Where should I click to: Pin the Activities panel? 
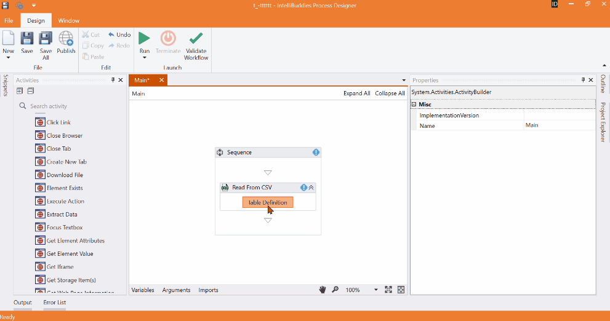pos(113,80)
